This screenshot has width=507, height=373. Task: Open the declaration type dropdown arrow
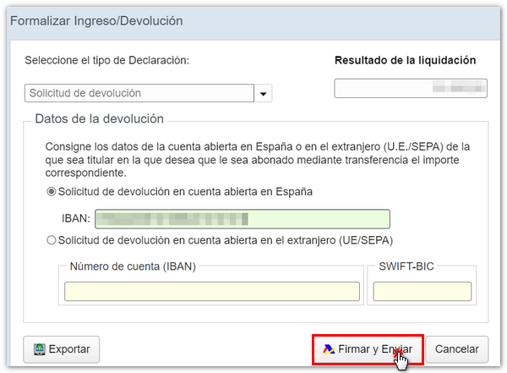click(x=264, y=94)
